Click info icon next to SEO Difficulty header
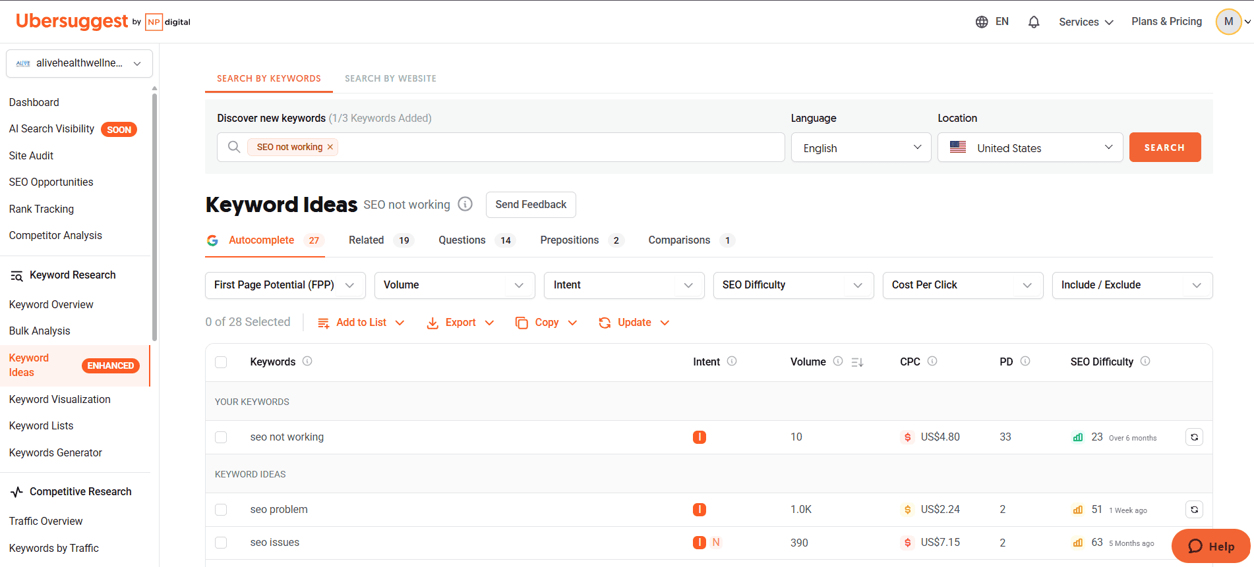1254x567 pixels. click(x=1145, y=361)
